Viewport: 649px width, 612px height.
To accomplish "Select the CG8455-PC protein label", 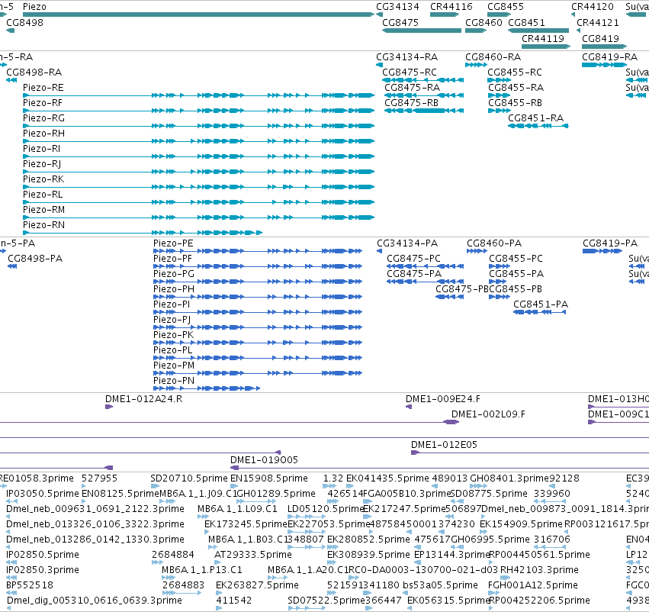I will [516, 259].
